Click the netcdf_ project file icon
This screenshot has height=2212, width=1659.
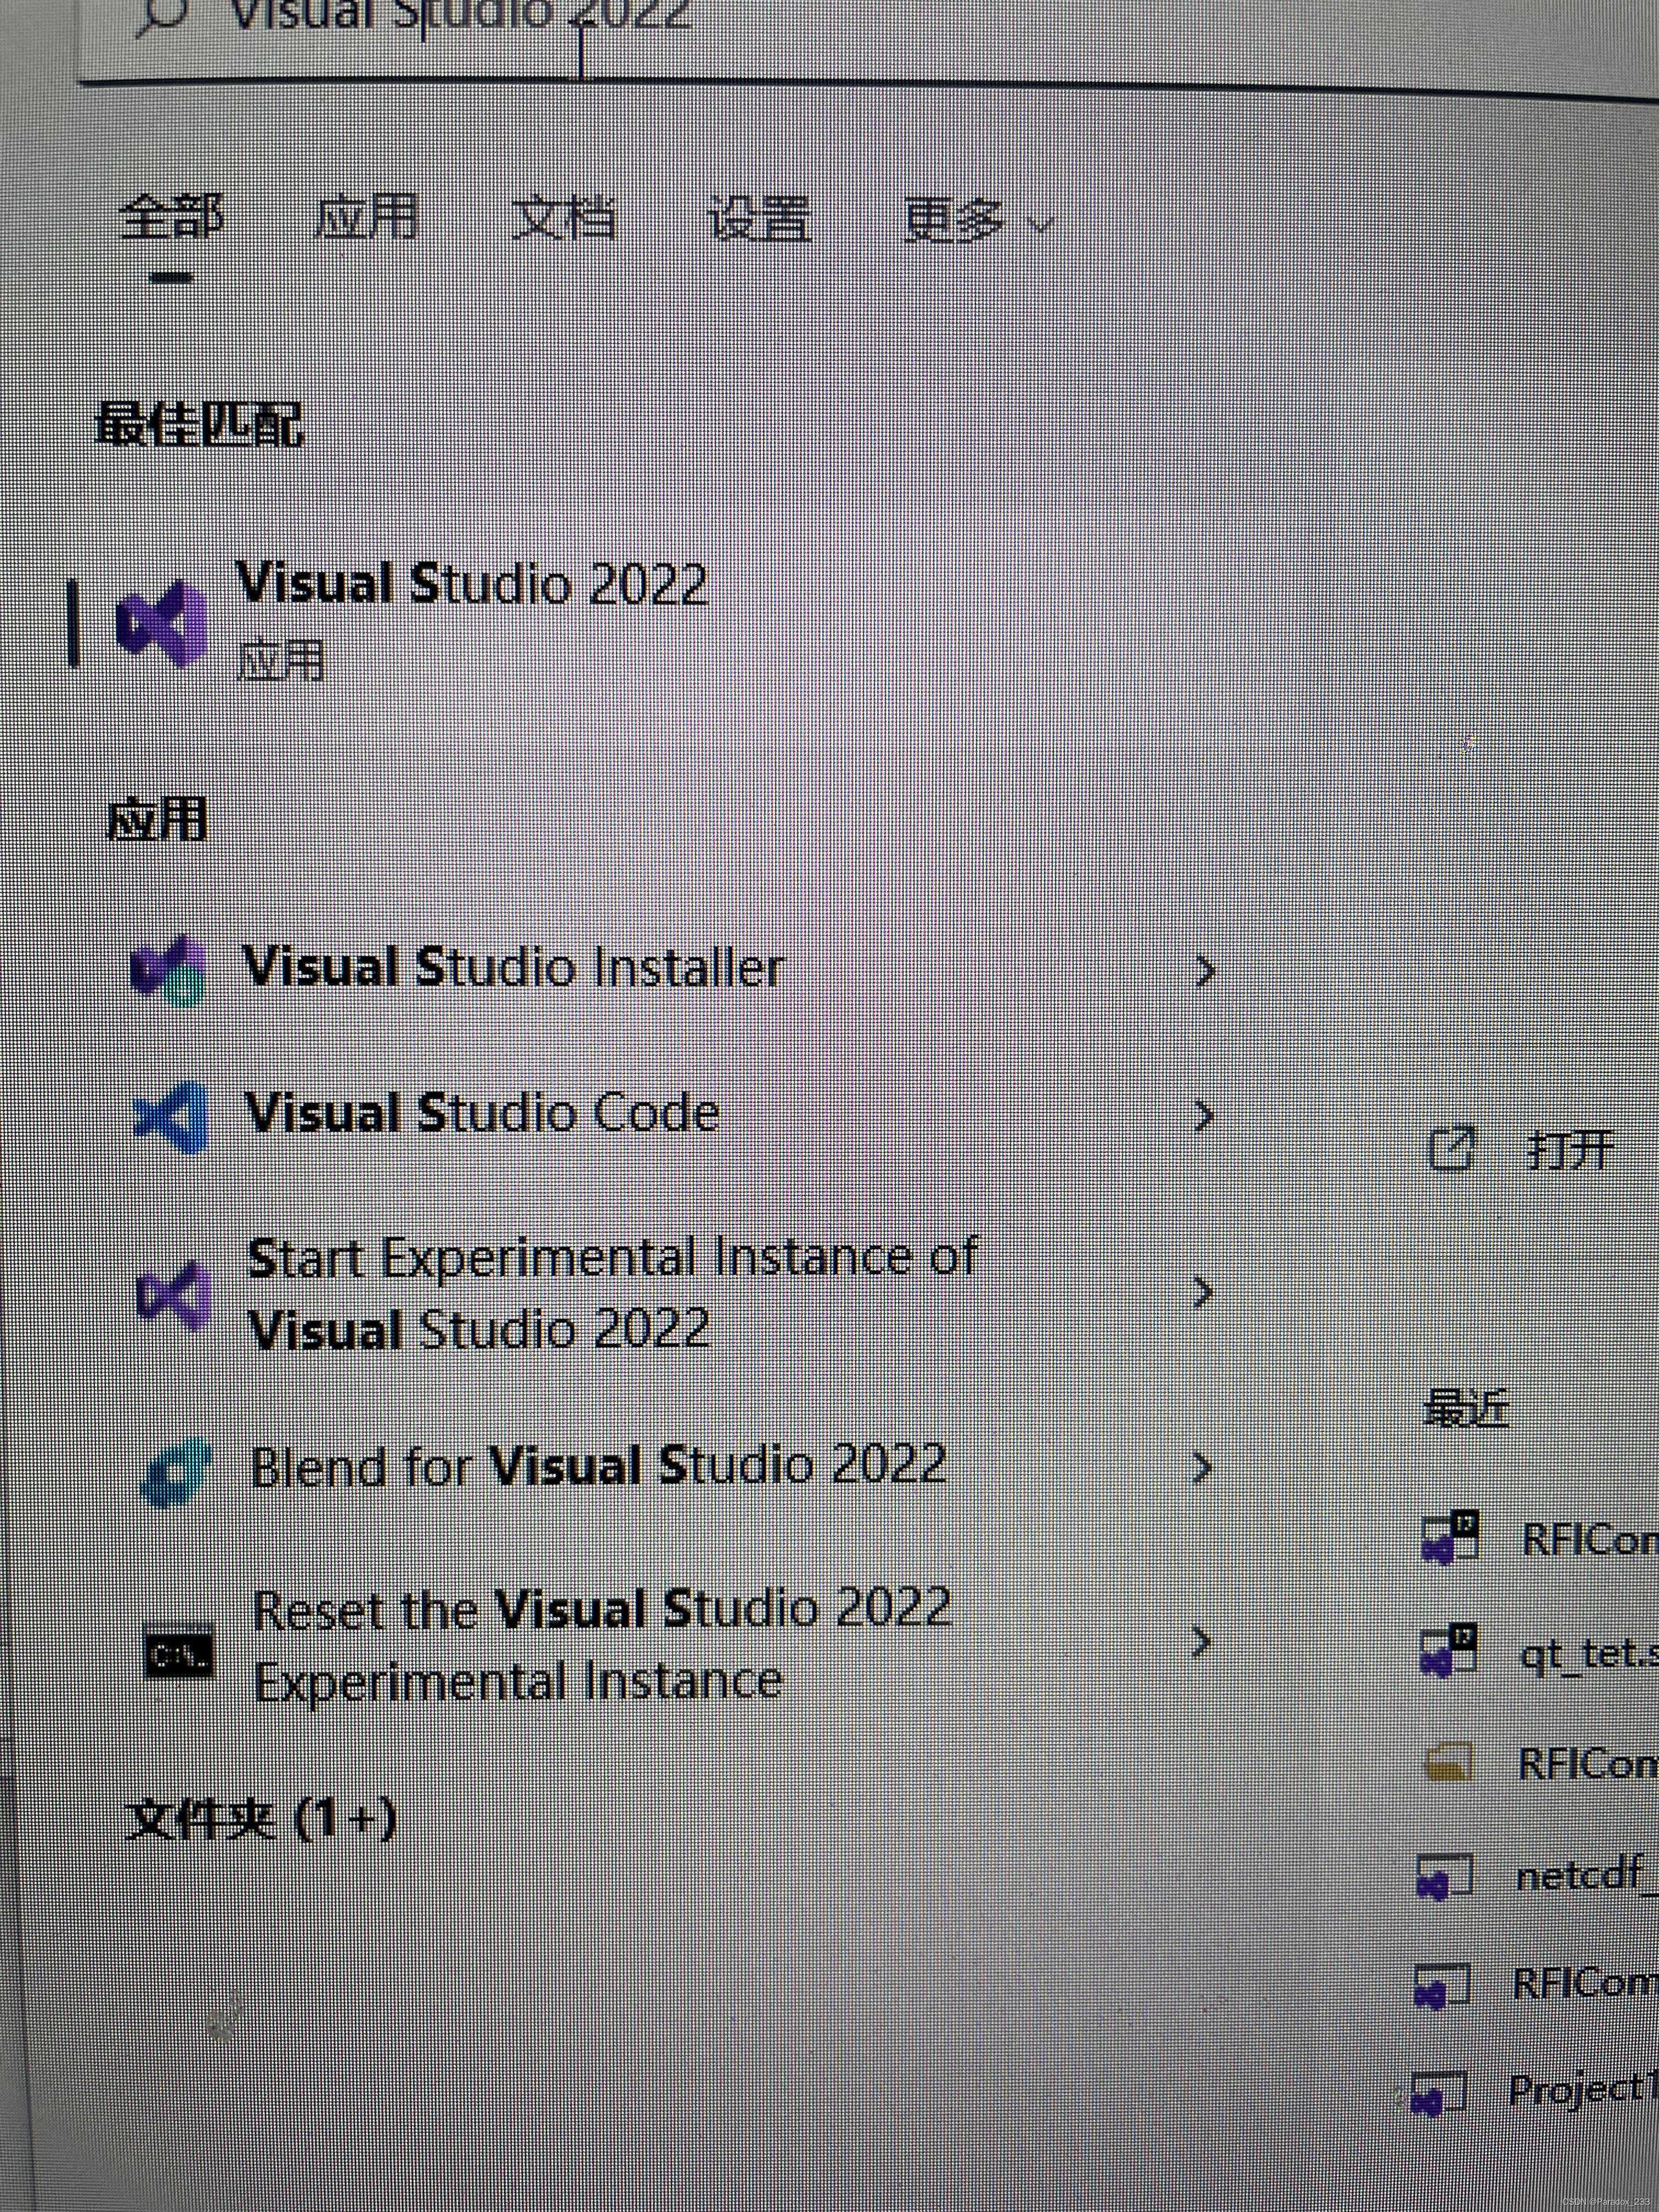[1444, 1877]
